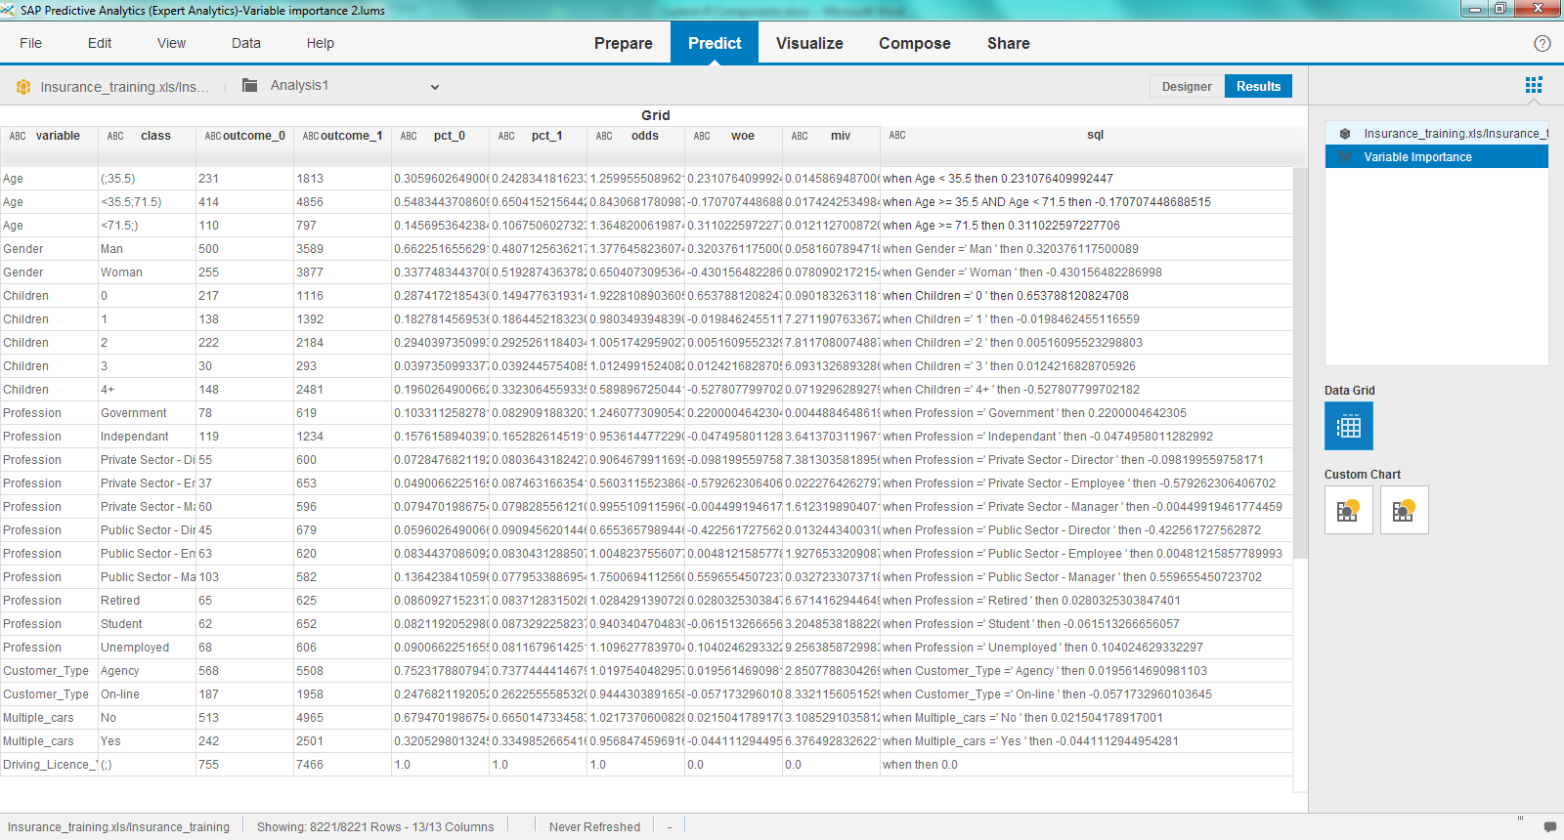Choose the first Custom Chart icon
This screenshot has height=840, width=1564.
coord(1349,510)
